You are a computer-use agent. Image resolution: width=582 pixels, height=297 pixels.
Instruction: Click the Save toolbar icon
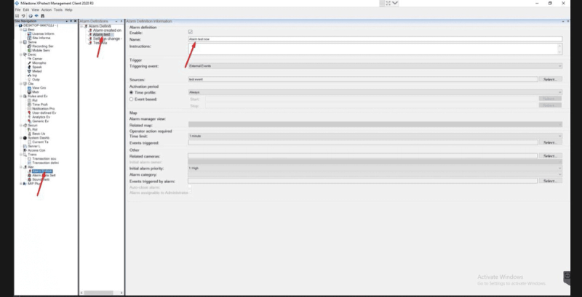point(17,16)
